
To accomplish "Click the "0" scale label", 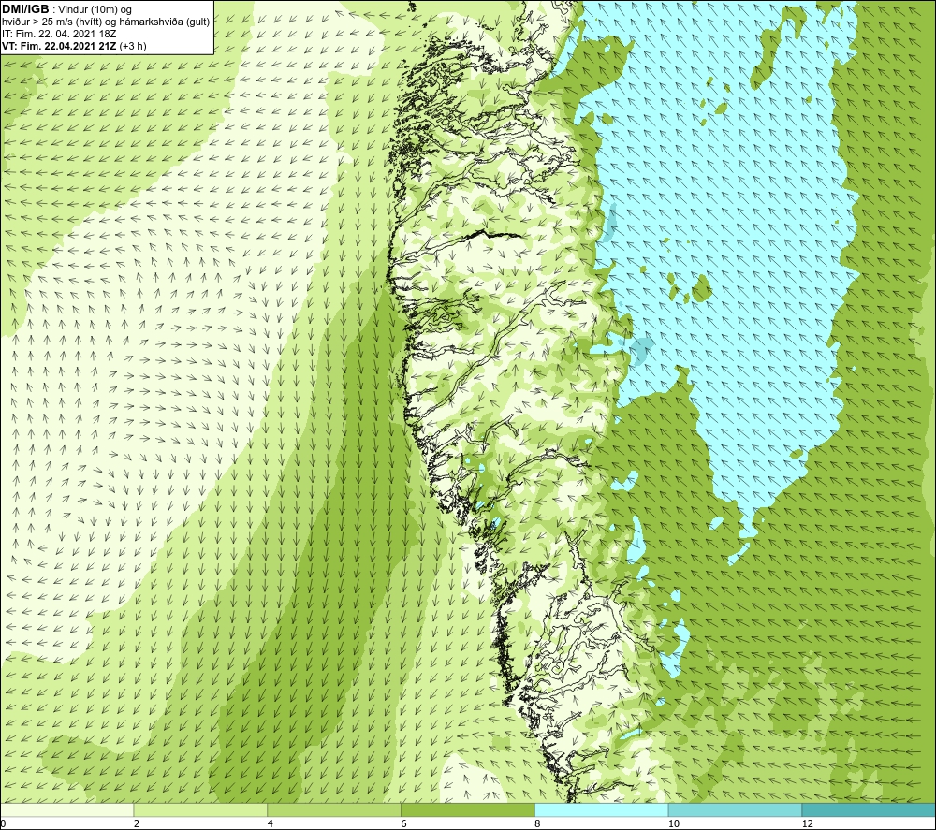I will click(3, 823).
